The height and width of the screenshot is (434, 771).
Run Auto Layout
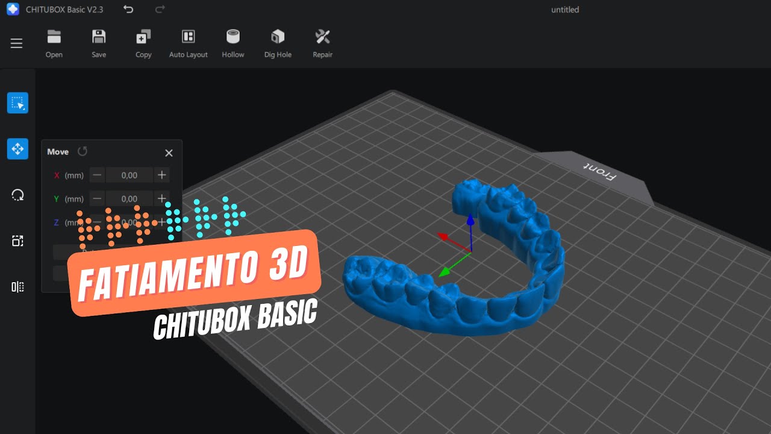point(189,43)
